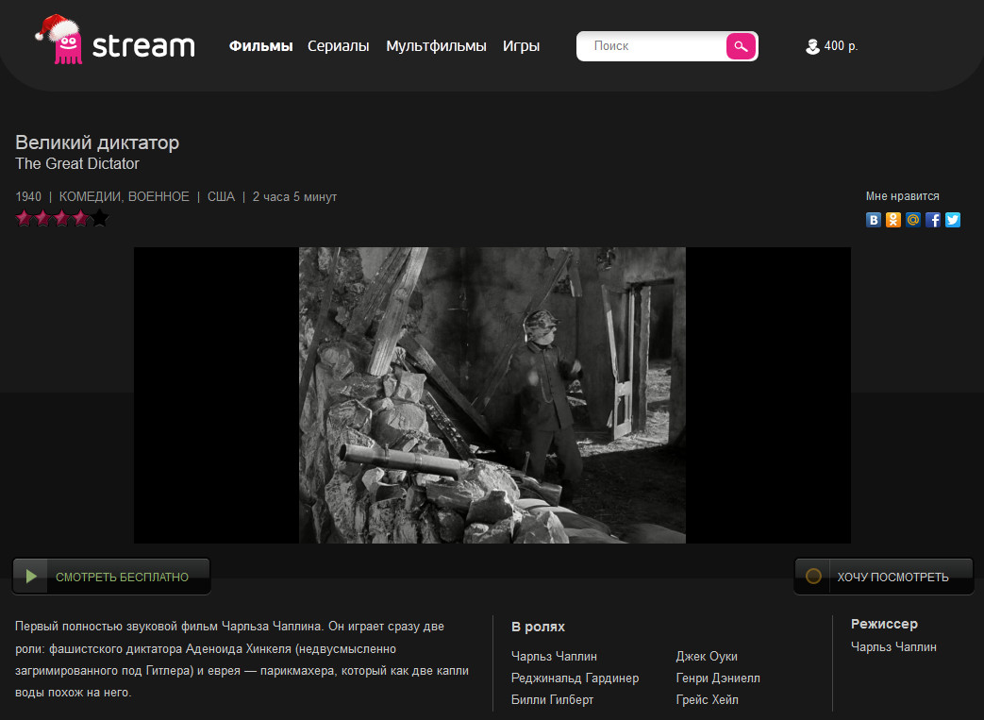Screen dimensions: 984x720
Task: Share the film on Twitter
Action: click(x=953, y=220)
